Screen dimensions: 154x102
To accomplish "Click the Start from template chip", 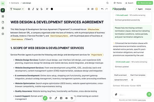I will click(x=138, y=75).
